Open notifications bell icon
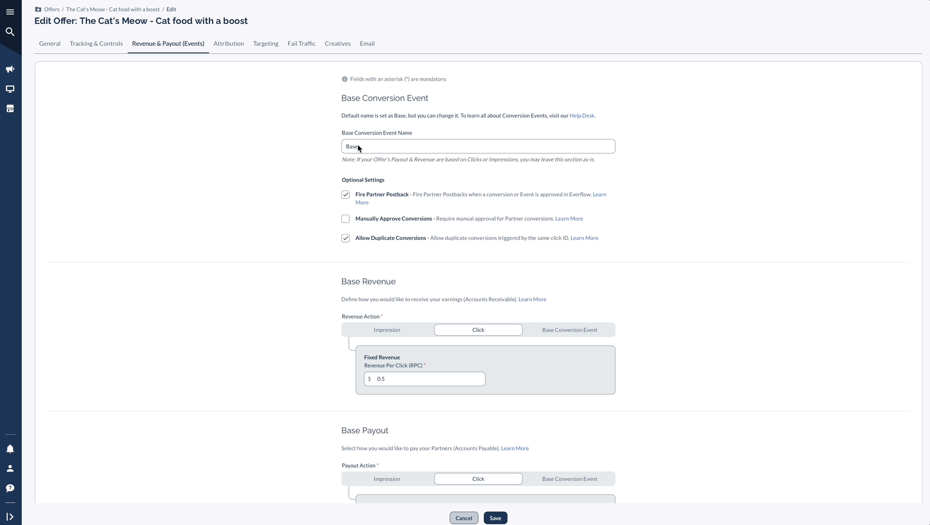Image resolution: width=930 pixels, height=525 pixels. [10, 449]
